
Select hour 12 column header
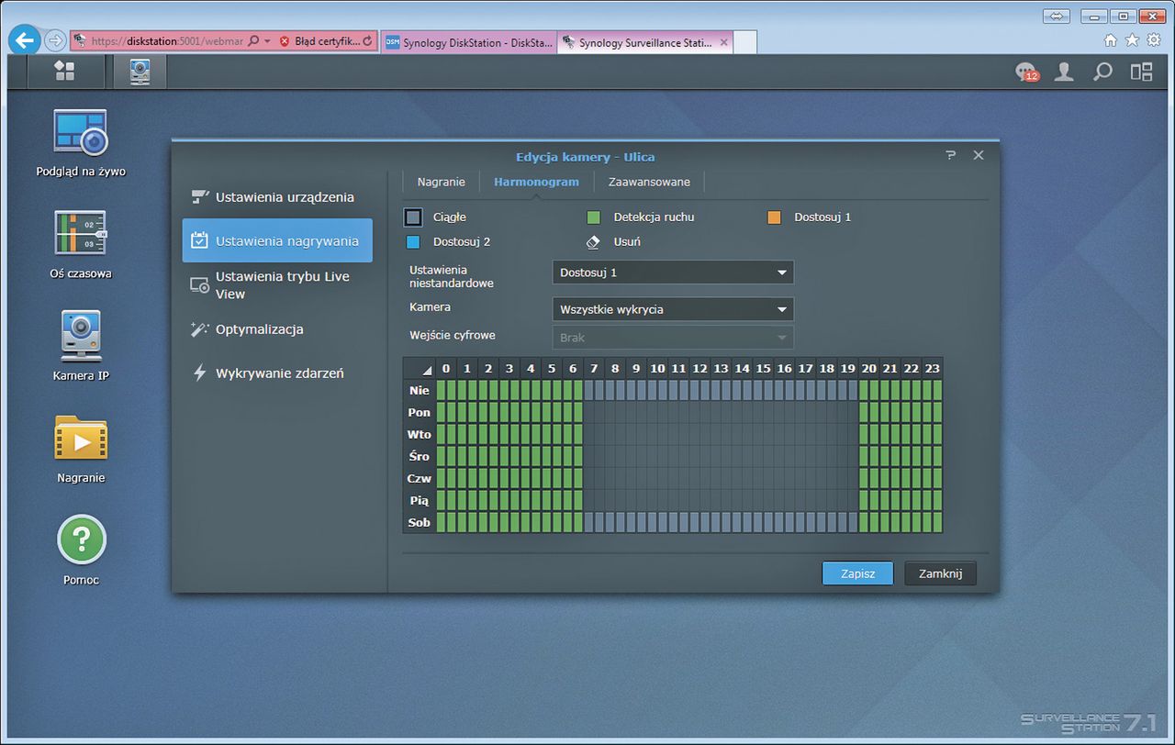pos(699,369)
